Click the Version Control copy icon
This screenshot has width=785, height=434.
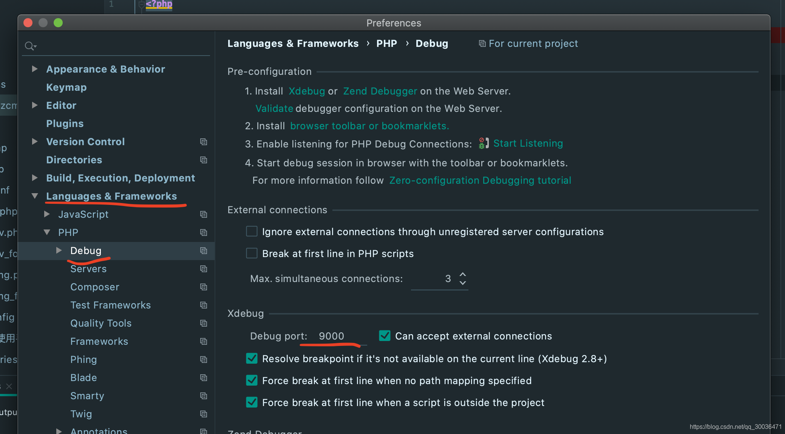204,141
